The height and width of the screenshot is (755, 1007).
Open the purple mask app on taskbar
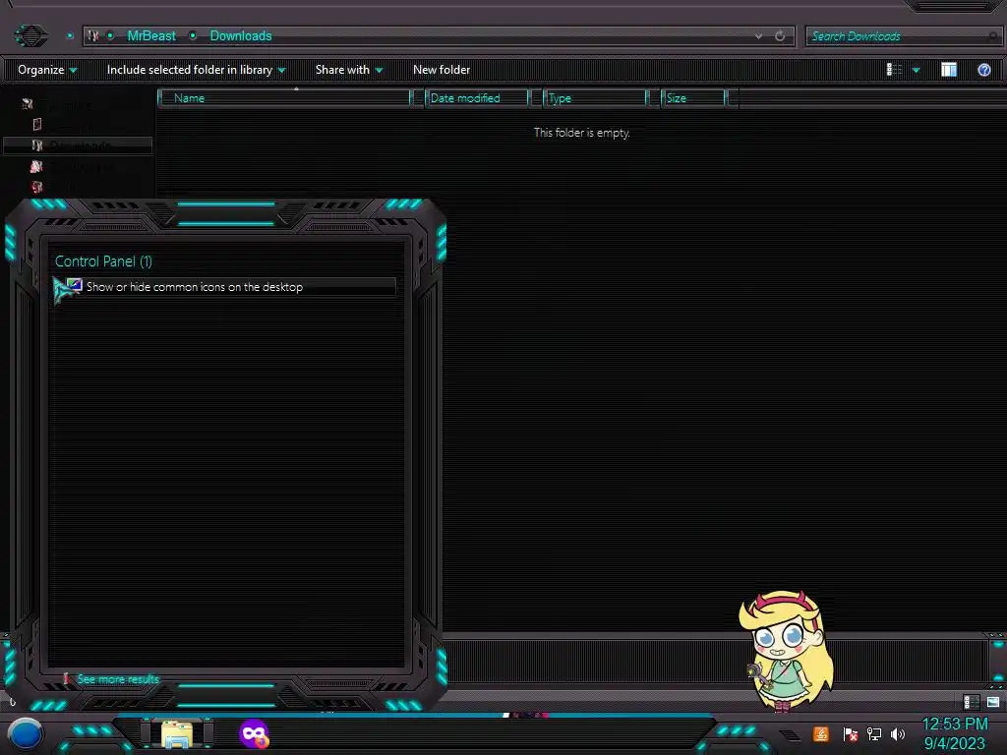[254, 733]
